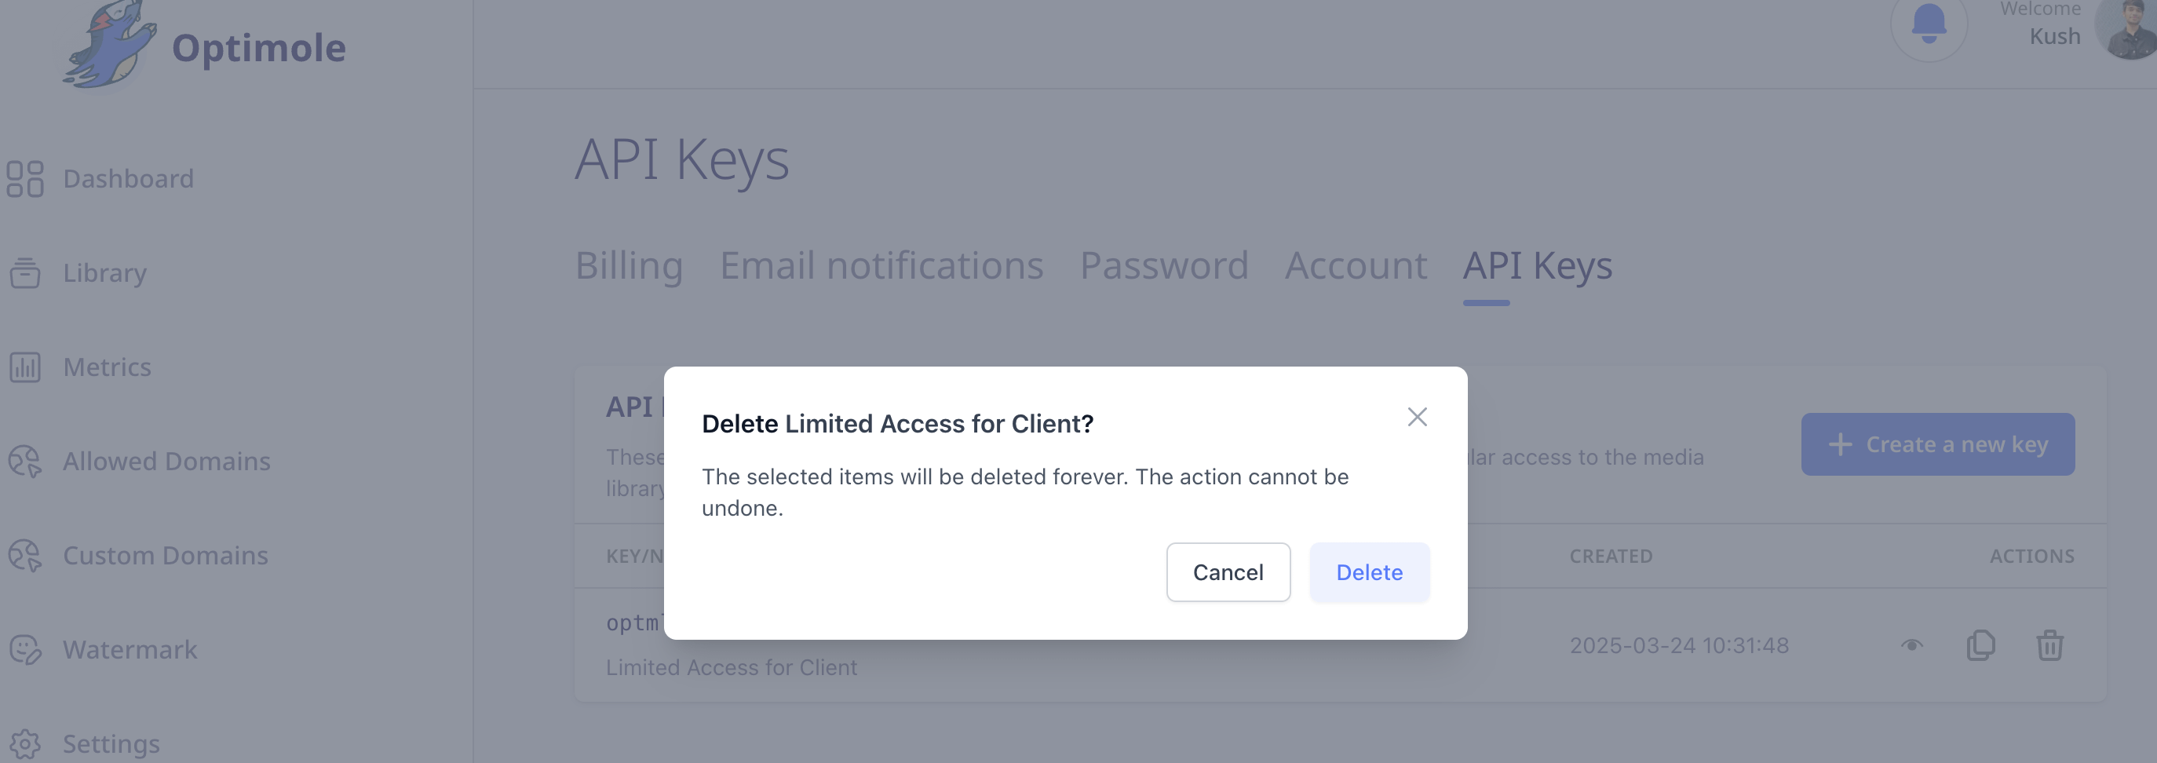Select the Account tab
This screenshot has height=763, width=2157.
(x=1356, y=265)
